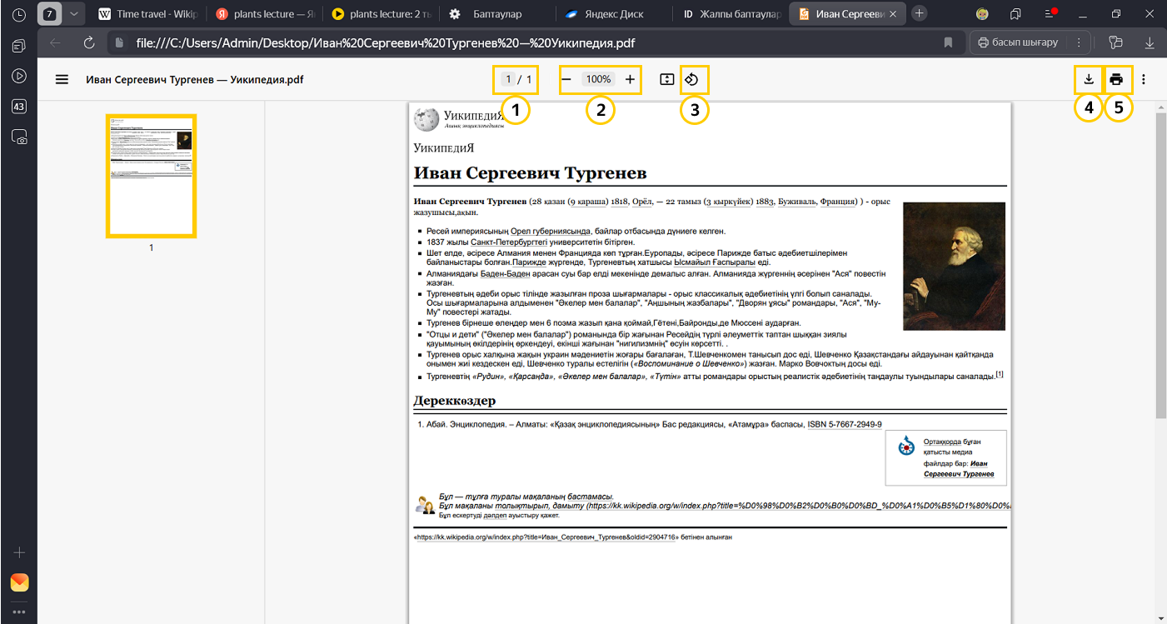Viewport: 1167px width, 624px height.
Task: Select the page 1 thumbnail
Action: [x=151, y=176]
